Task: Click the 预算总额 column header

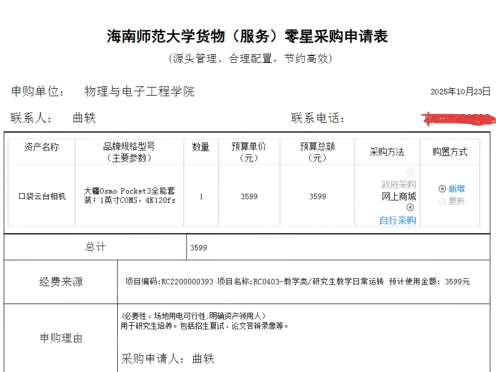Action: (317, 152)
